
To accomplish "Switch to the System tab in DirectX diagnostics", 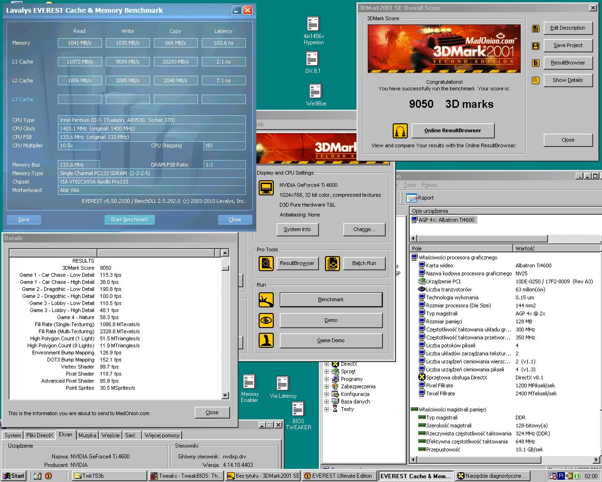I will pyautogui.click(x=13, y=436).
